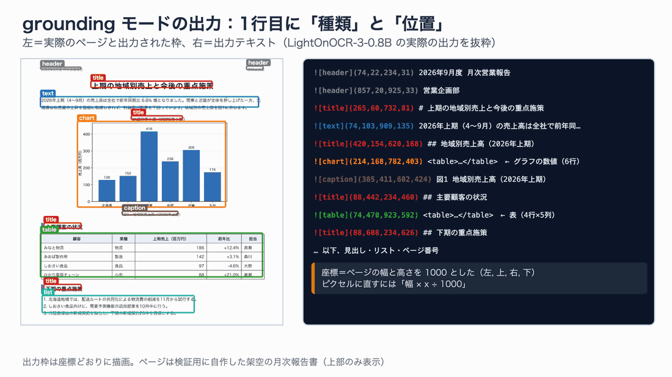
Task: Click the green "table" tag
Action: (x=49, y=229)
